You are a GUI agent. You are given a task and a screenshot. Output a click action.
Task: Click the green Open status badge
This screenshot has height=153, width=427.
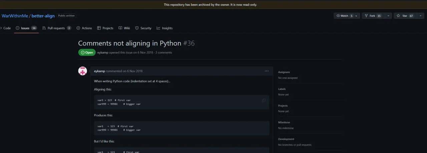point(87,53)
